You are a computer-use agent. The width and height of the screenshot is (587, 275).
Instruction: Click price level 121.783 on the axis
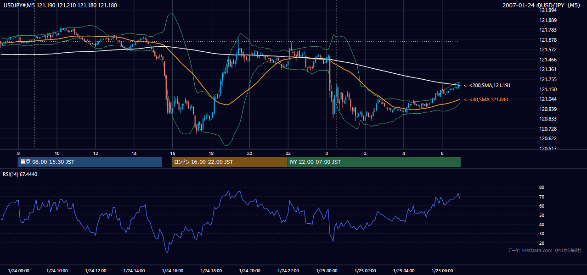[548, 30]
